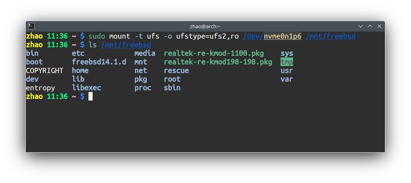The image size is (411, 183).
Task: Click the realtek-re-kmod-1100.pkg file name
Action: (214, 53)
